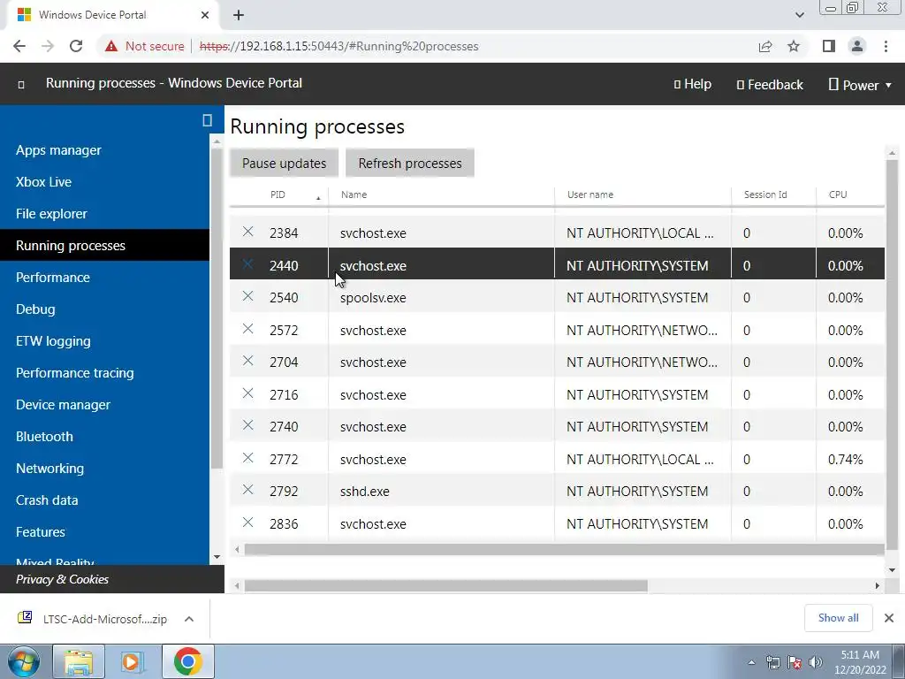Open Action Center flag tray icon
The height and width of the screenshot is (679, 905).
(795, 662)
